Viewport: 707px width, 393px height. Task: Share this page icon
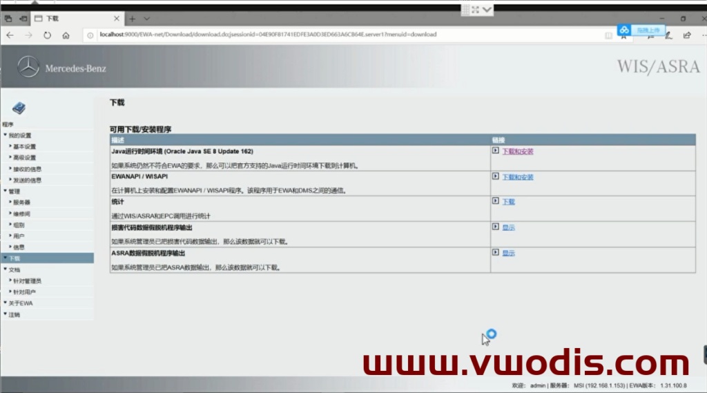click(687, 35)
